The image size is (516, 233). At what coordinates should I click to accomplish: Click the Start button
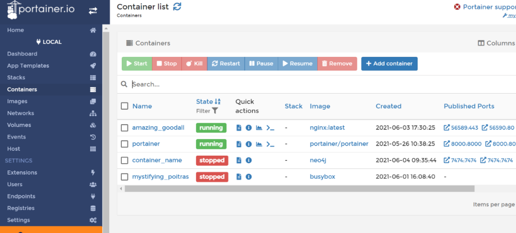[137, 64]
